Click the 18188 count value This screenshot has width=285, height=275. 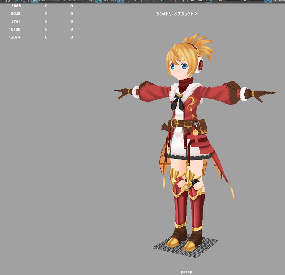(15, 29)
